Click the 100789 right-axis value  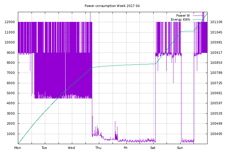coord(216,73)
